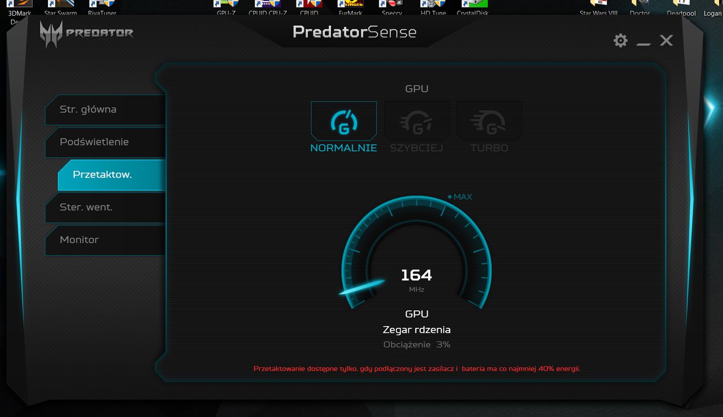Open the HD Tune desktop shortcut
Screen dimensions: 723x417
tap(433, 8)
